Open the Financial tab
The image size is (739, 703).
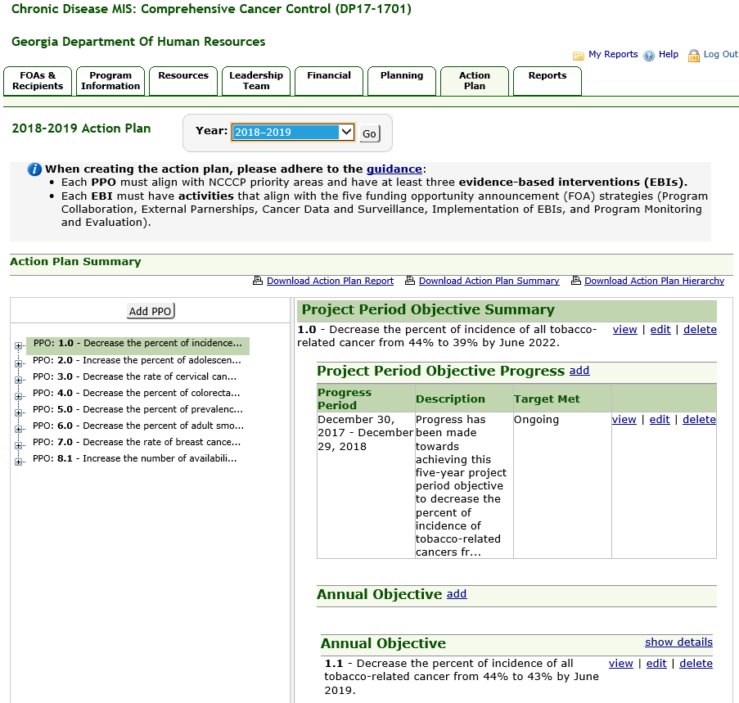pos(329,81)
